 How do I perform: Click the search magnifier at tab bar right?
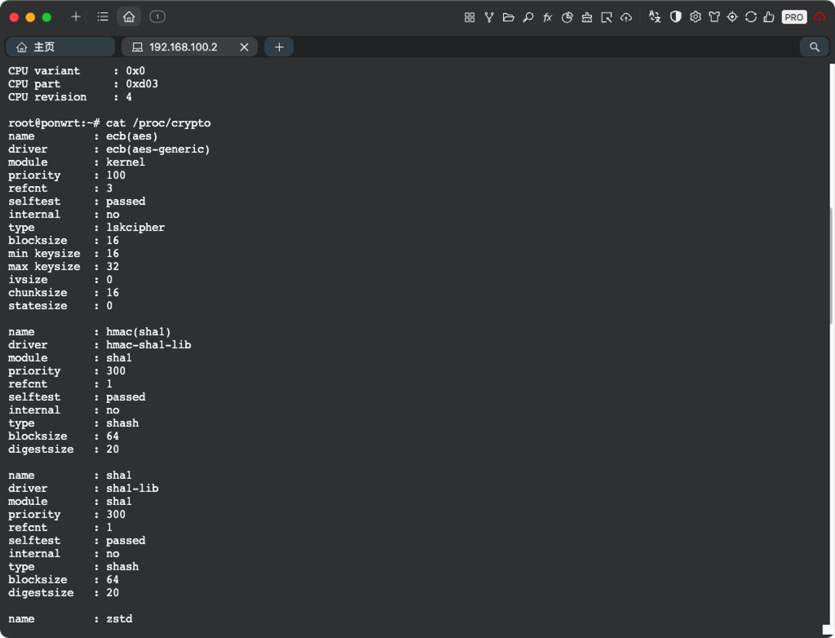coord(815,47)
